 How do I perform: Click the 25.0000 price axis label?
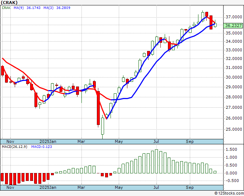pyautogui.click(x=234, y=129)
